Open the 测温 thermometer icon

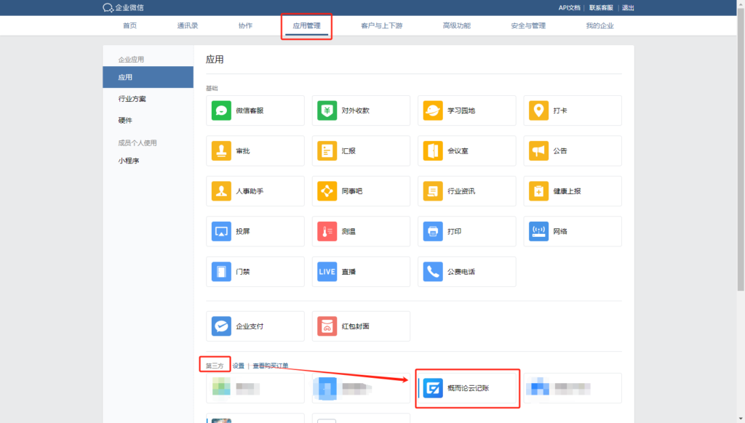click(x=327, y=232)
